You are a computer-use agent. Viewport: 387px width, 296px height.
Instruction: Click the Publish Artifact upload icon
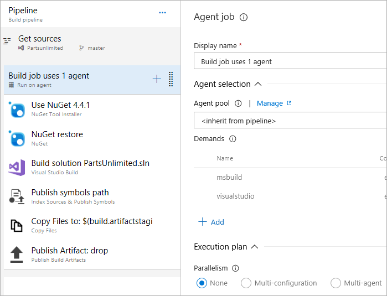click(17, 255)
